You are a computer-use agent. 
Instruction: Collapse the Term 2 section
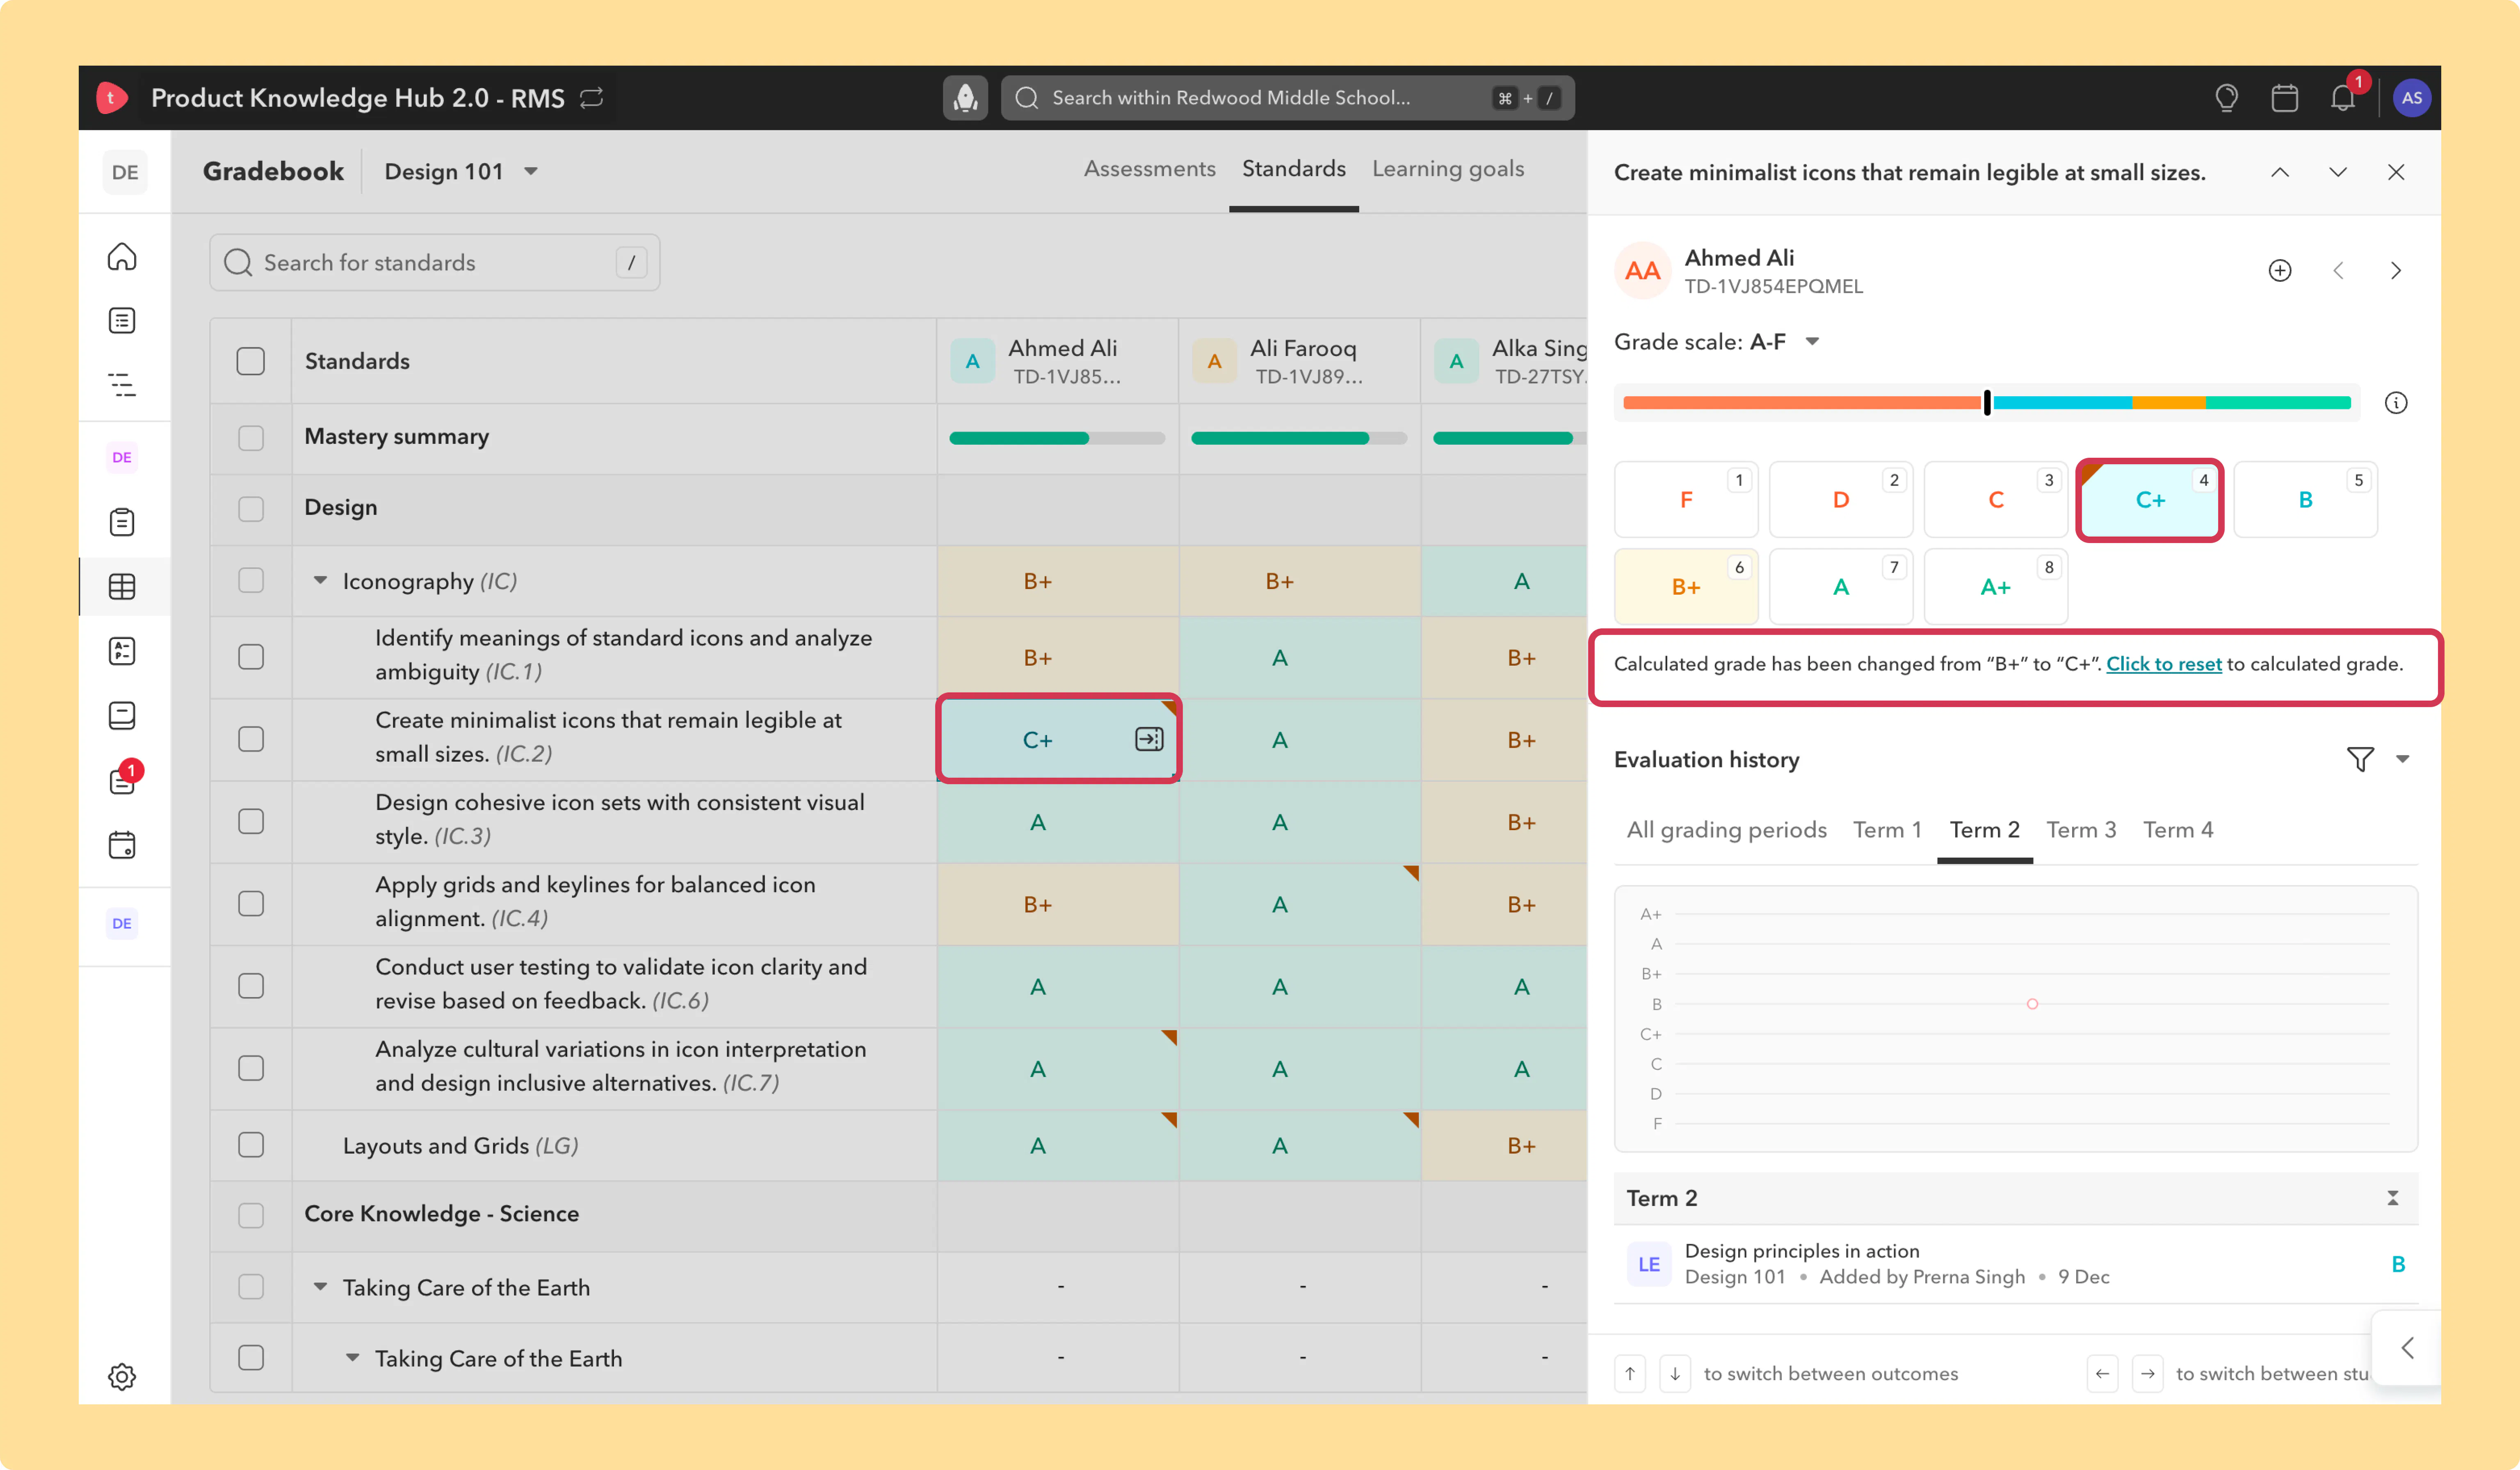2393,1198
